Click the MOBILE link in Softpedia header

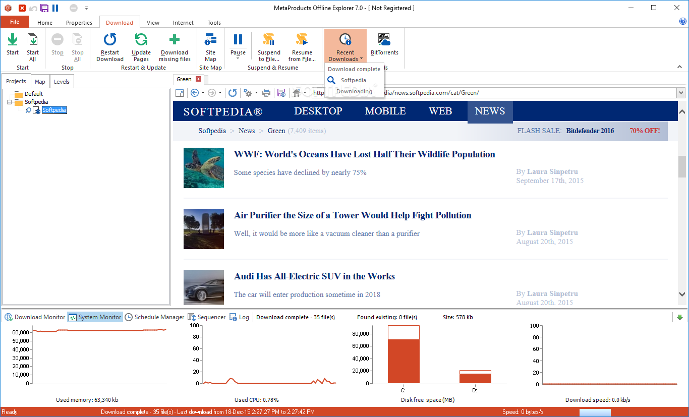point(385,111)
